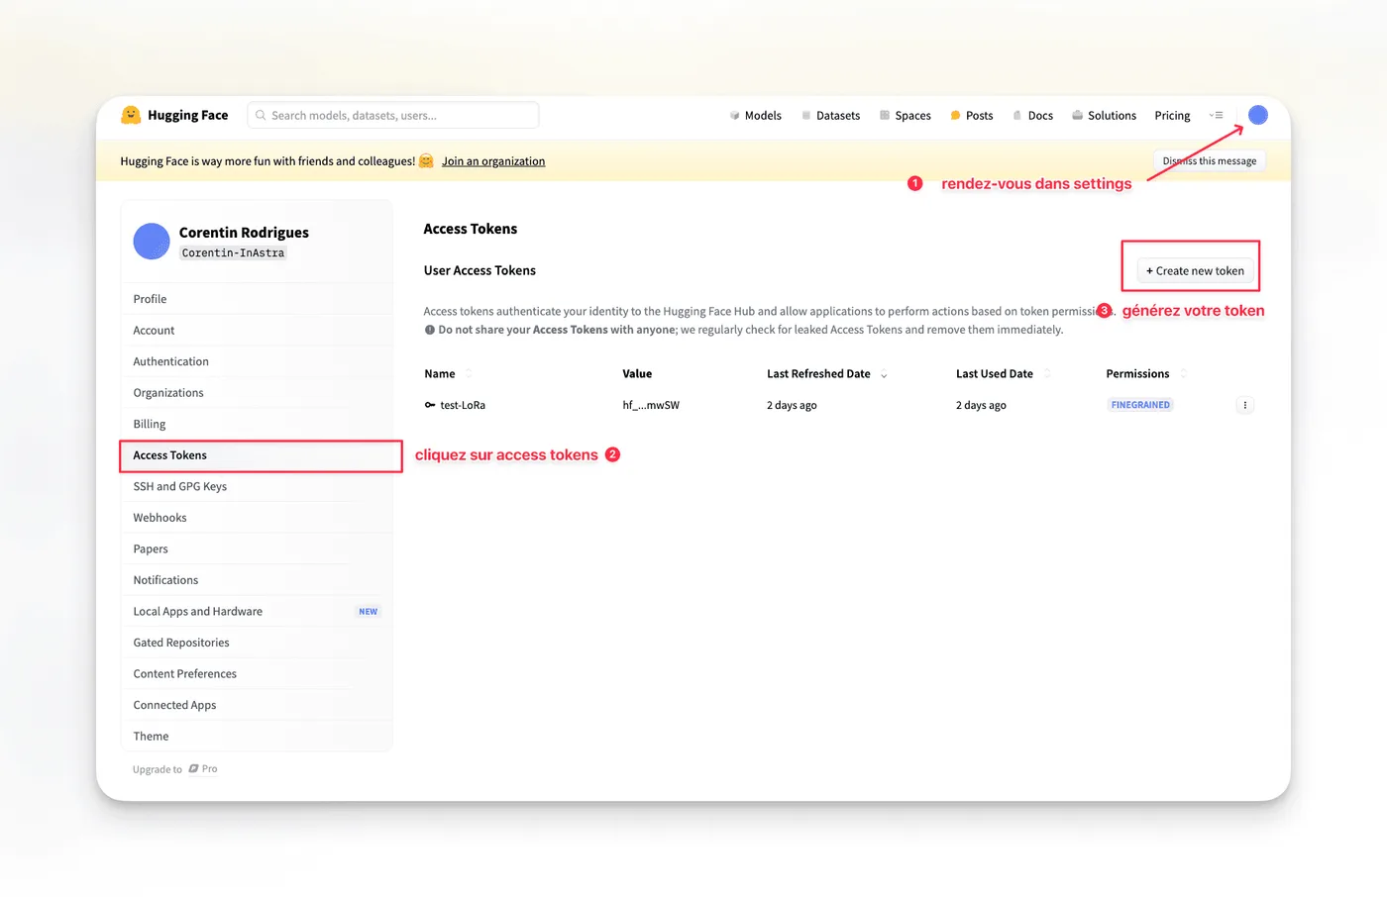Focus the Search models, datasets, users field

coord(393,115)
